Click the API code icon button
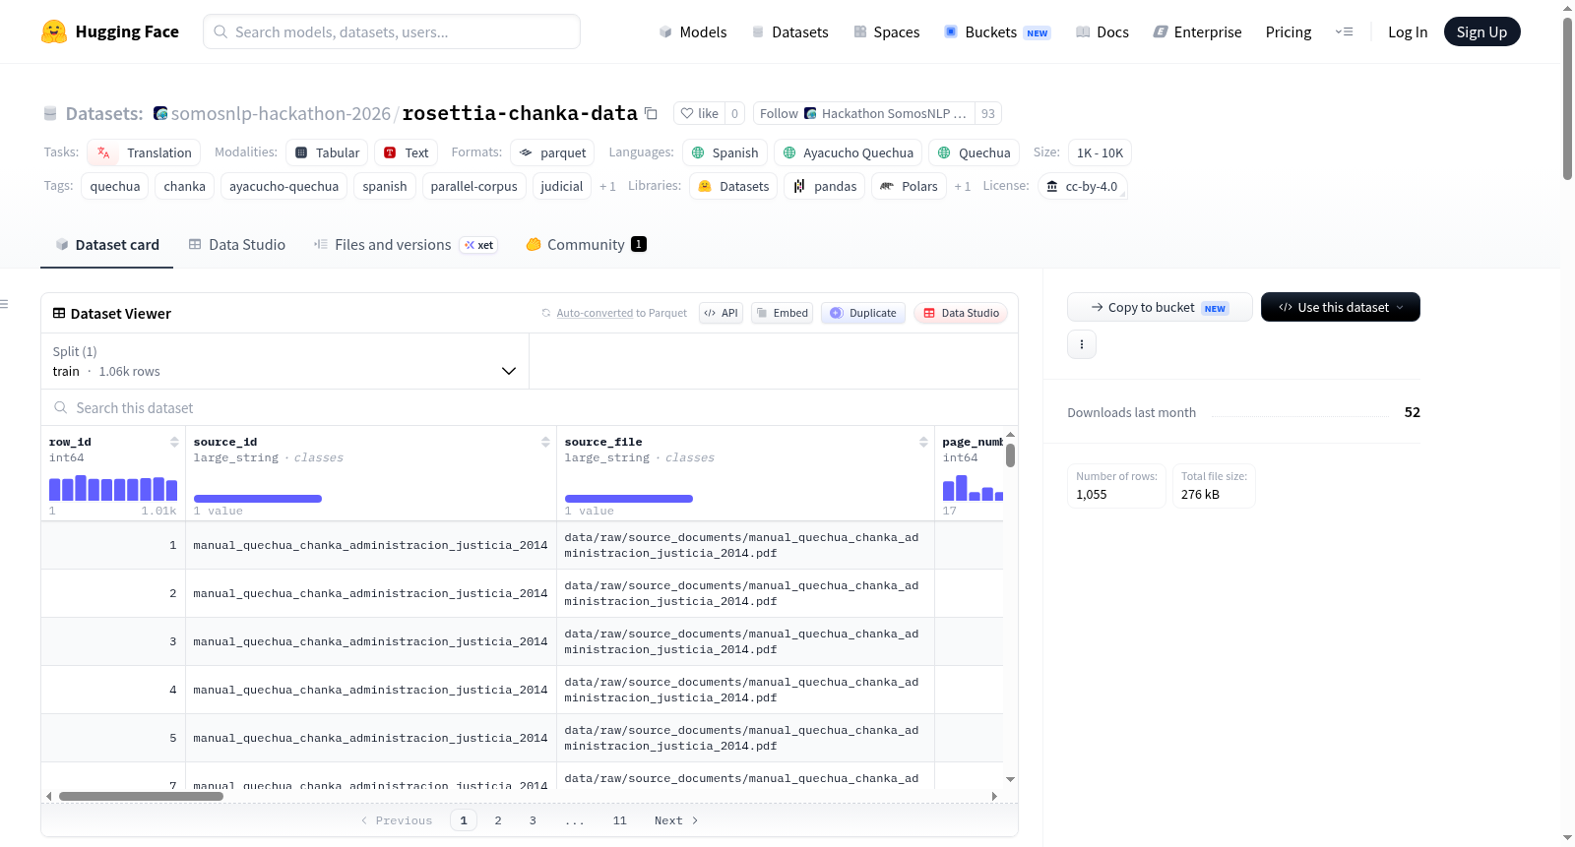This screenshot has height=847, width=1575. [x=721, y=313]
